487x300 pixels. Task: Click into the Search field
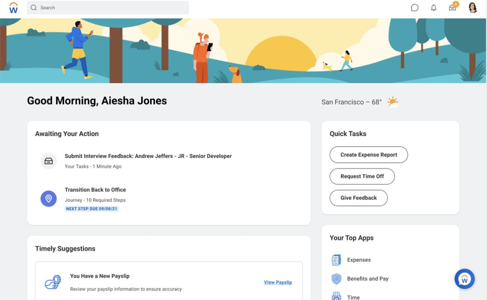coord(108,8)
